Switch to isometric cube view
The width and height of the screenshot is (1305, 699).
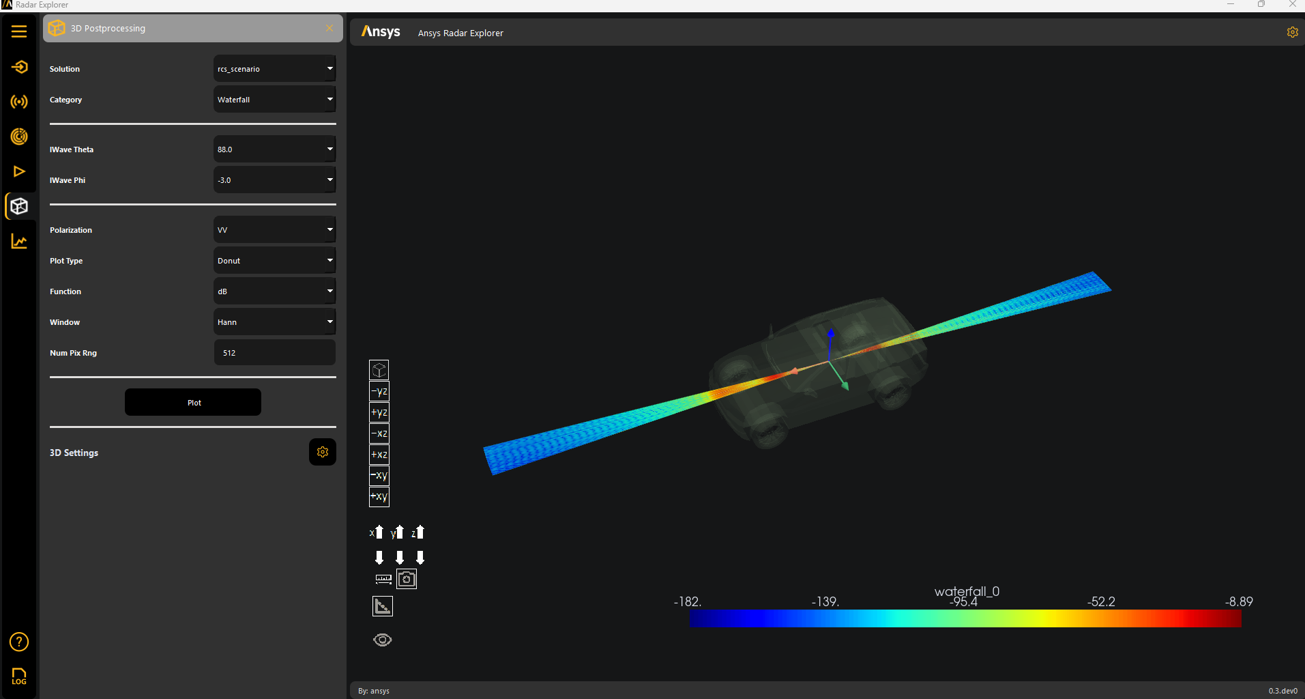point(379,370)
